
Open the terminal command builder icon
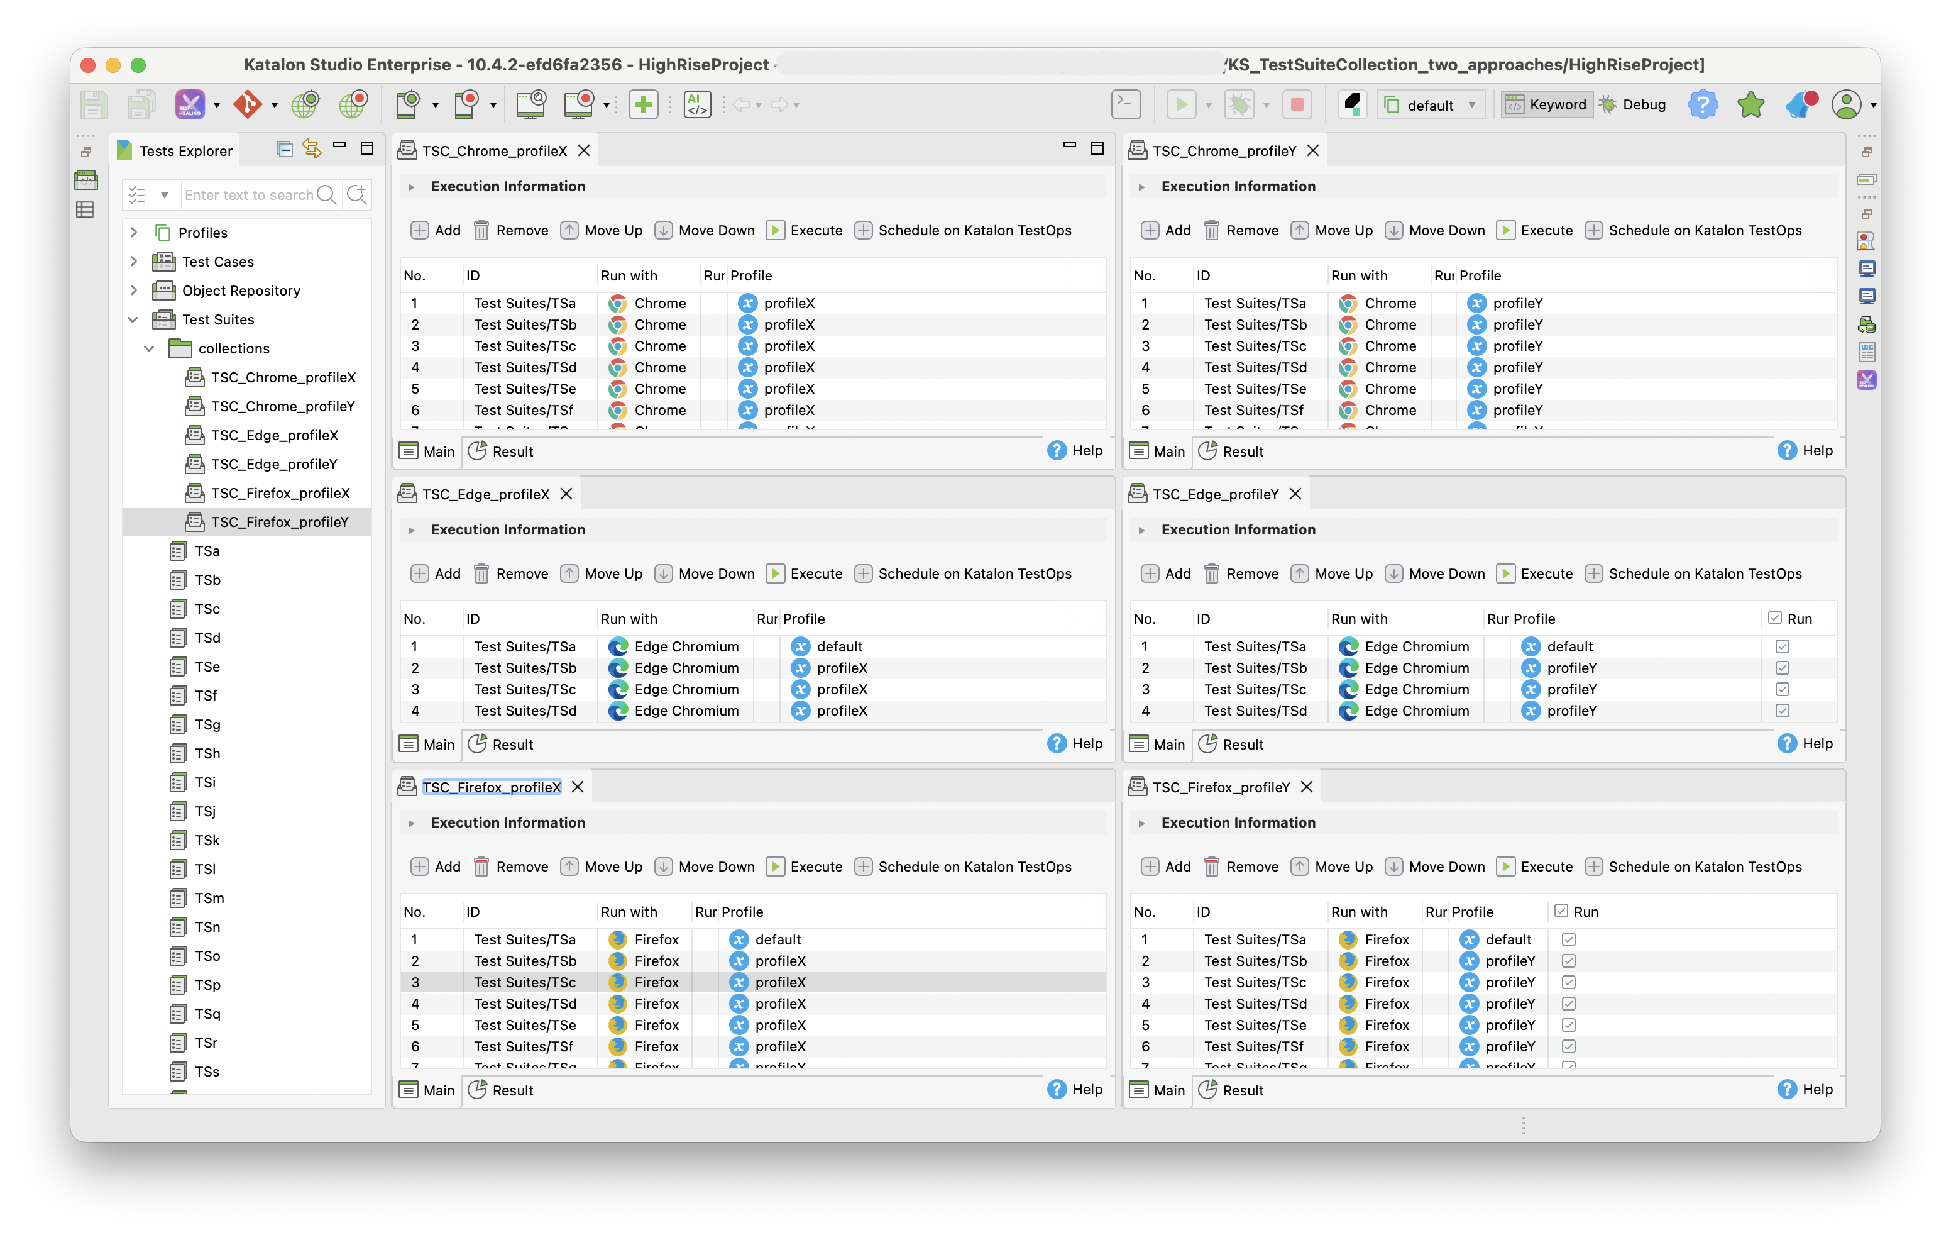click(1125, 104)
